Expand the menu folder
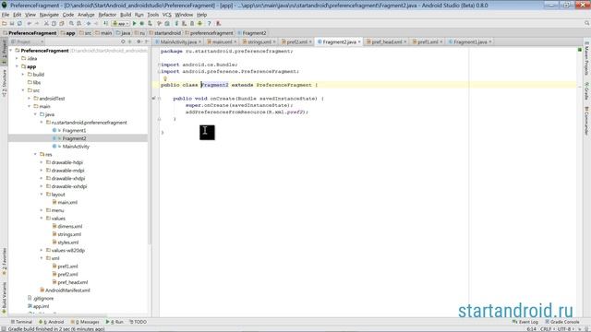Screen dimensions: 591x332 point(42,210)
